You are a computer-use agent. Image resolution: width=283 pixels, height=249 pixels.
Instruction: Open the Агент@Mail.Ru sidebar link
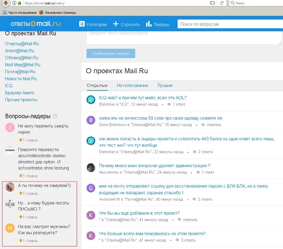[x=19, y=51]
